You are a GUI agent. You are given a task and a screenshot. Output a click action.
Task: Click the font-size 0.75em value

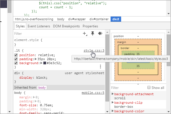coord(46,105)
